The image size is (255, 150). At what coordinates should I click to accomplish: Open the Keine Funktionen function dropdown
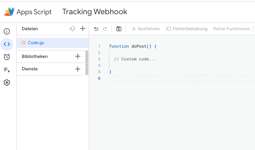coord(231,29)
